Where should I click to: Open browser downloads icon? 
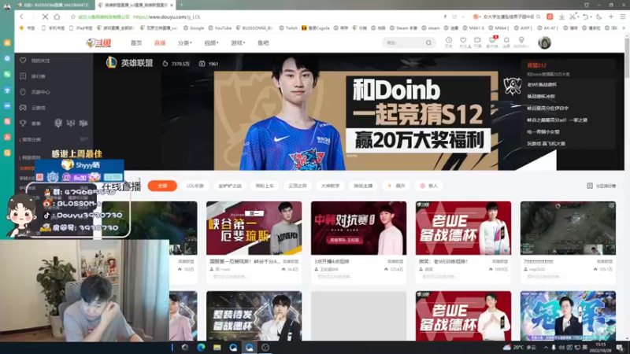click(x=561, y=17)
